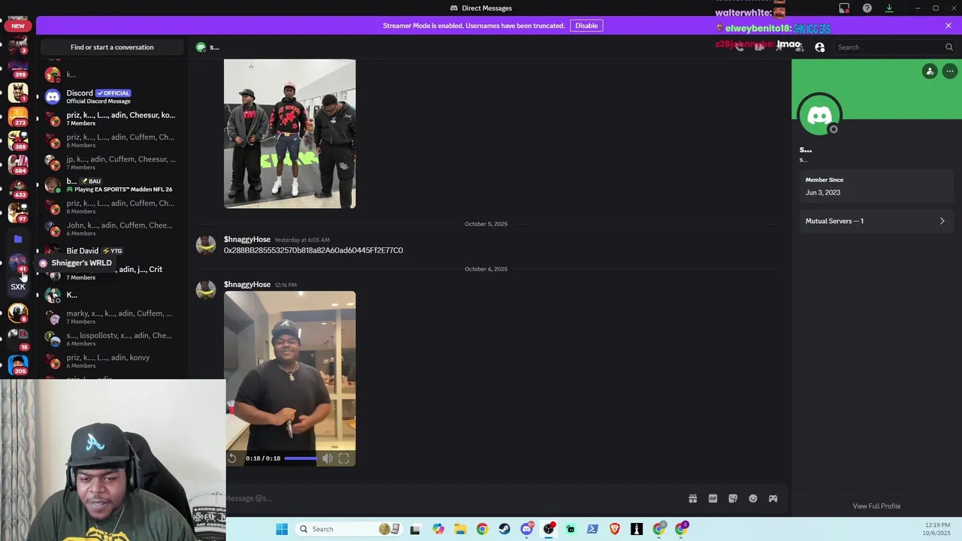Select the server icon with the 273 badge
Image resolution: width=962 pixels, height=541 pixels.
(x=18, y=116)
